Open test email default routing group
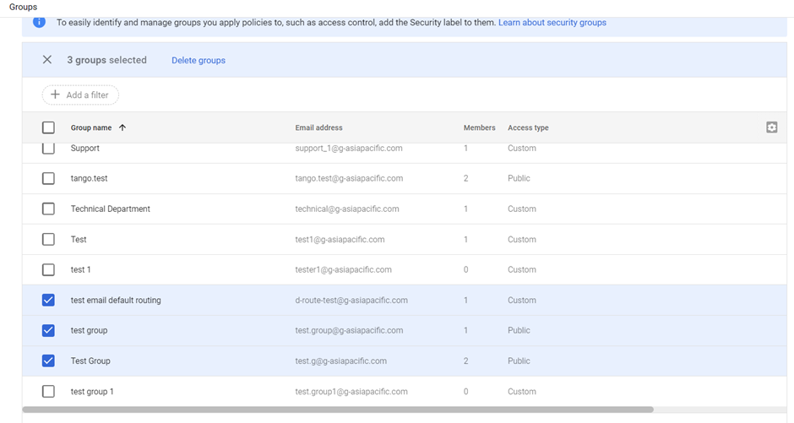794x423 pixels. (x=116, y=300)
